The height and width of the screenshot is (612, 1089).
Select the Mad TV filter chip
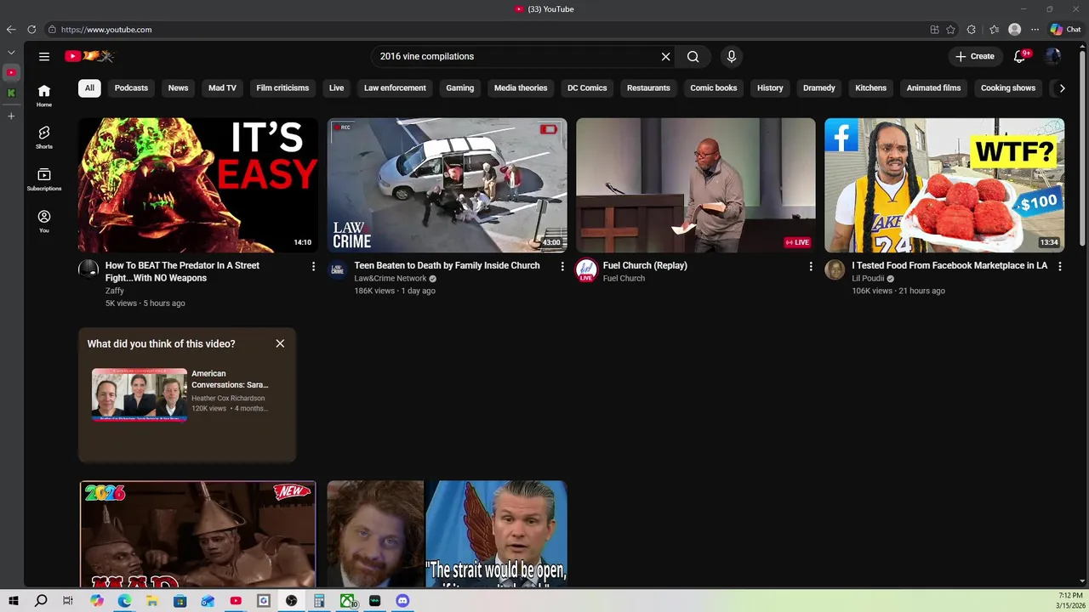coord(222,88)
